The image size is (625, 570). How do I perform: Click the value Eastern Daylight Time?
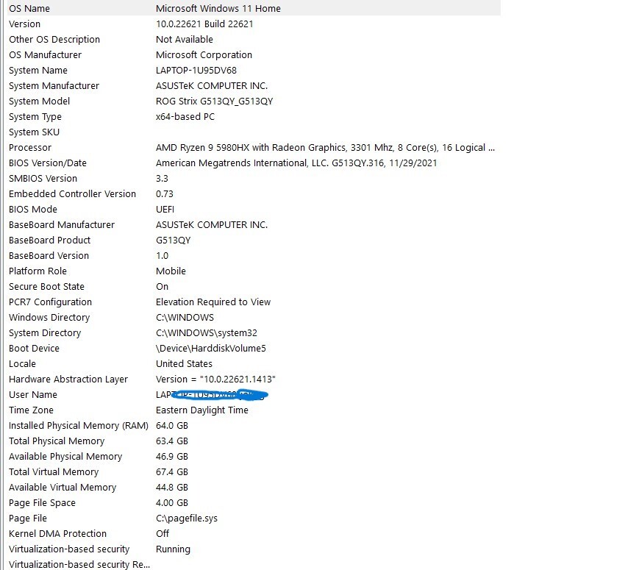[201, 410]
